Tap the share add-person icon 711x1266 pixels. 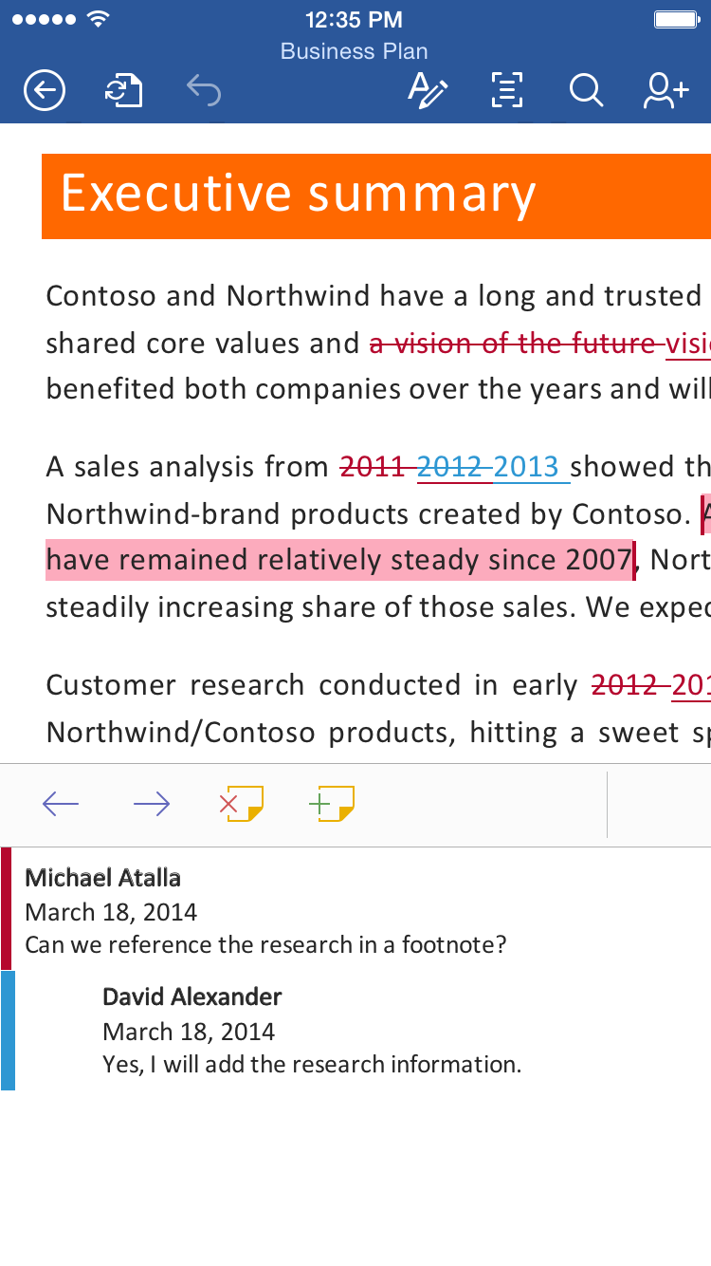[665, 90]
